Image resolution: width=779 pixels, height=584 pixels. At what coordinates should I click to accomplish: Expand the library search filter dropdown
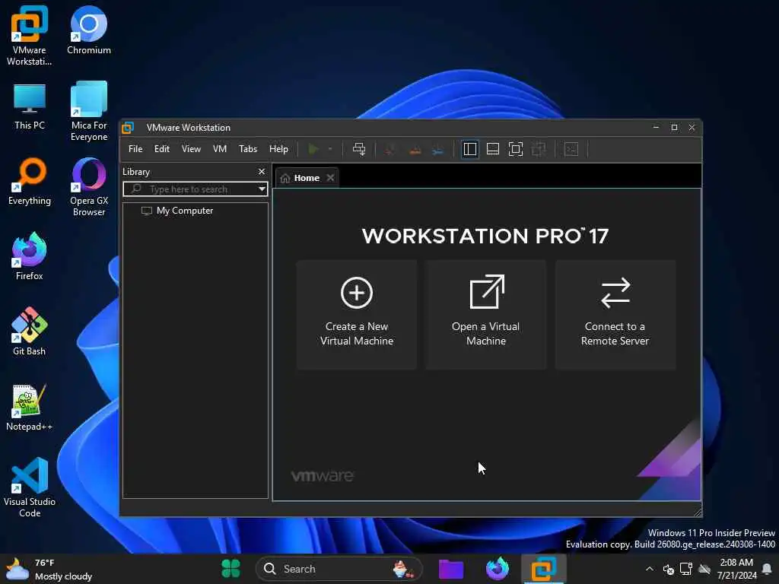(x=262, y=189)
